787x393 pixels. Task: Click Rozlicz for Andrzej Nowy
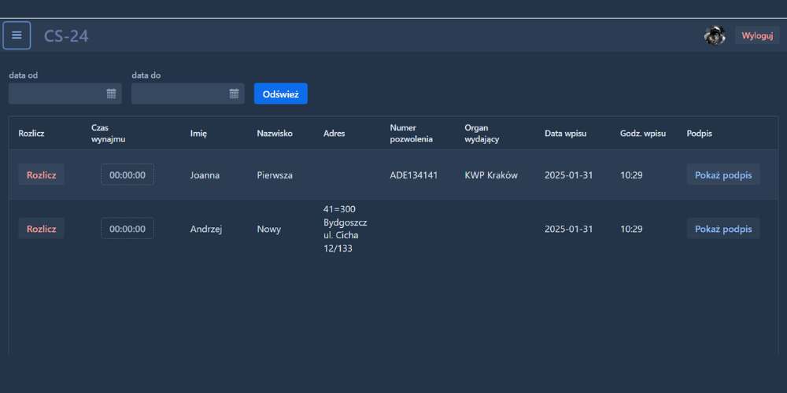click(x=41, y=229)
